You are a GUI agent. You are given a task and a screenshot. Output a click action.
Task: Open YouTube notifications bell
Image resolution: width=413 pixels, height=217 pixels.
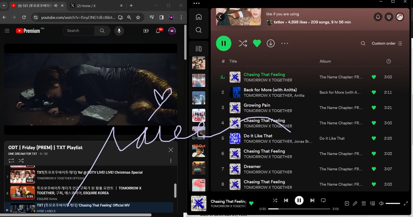(158, 31)
